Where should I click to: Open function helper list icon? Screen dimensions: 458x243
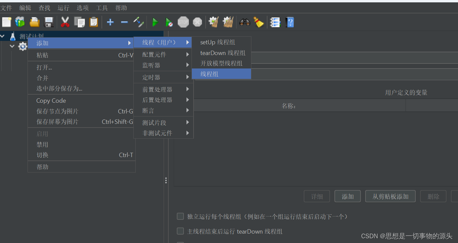click(275, 22)
